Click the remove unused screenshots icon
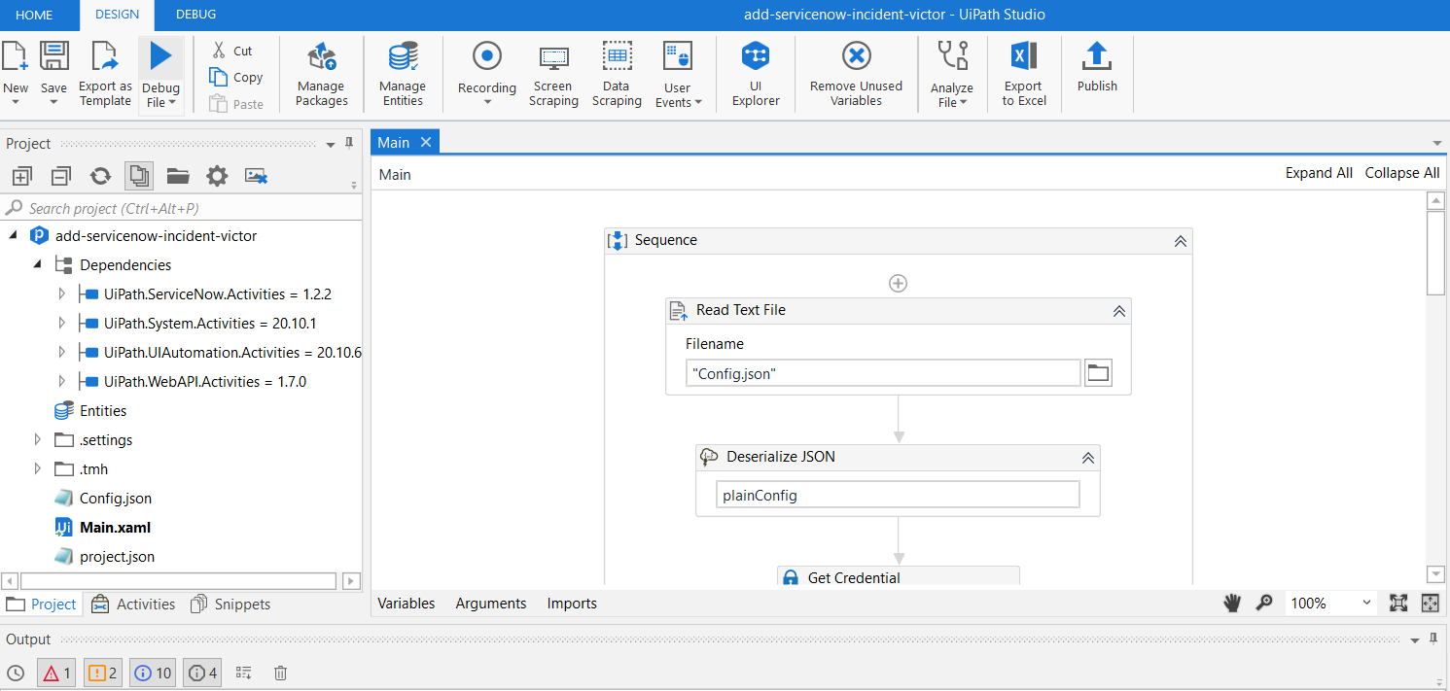The width and height of the screenshot is (1450, 691). click(x=256, y=176)
